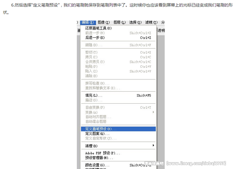Select 渐隐(D)... menu entry
The width and height of the screenshot is (238, 169).
[x=118, y=45]
